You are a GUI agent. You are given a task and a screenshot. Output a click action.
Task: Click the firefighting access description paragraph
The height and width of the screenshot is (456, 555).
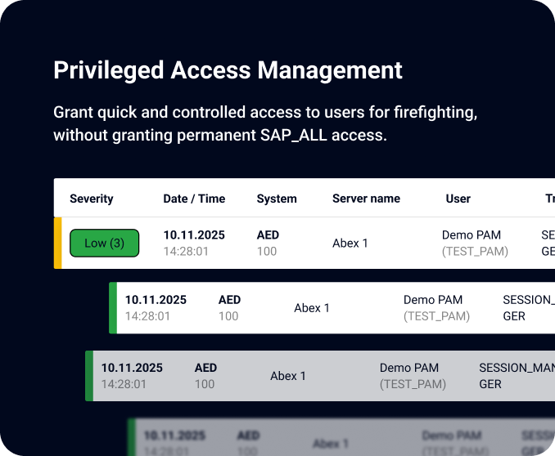pos(265,123)
